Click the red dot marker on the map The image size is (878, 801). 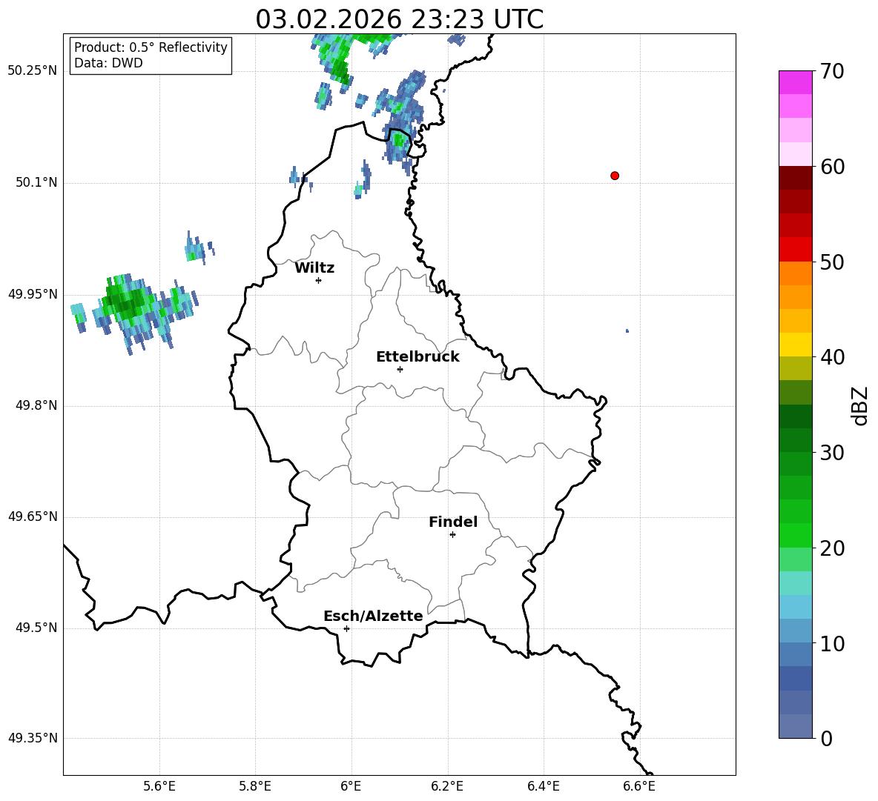point(615,176)
